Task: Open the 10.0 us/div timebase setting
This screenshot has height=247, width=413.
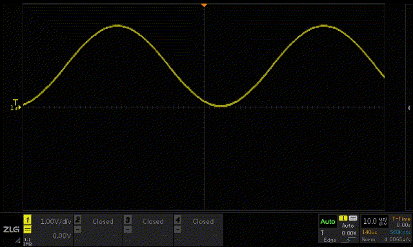Action: coord(375,221)
